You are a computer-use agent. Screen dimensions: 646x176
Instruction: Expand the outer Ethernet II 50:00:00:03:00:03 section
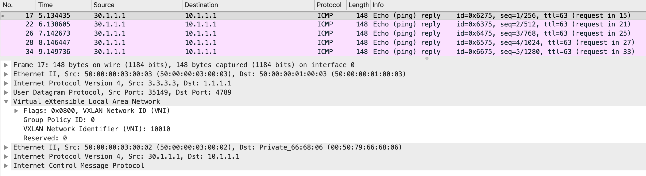[6, 74]
